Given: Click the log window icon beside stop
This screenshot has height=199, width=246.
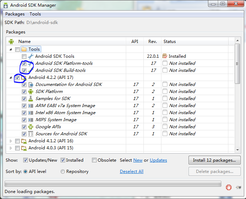Looking at the screenshot, I should coord(238,187).
